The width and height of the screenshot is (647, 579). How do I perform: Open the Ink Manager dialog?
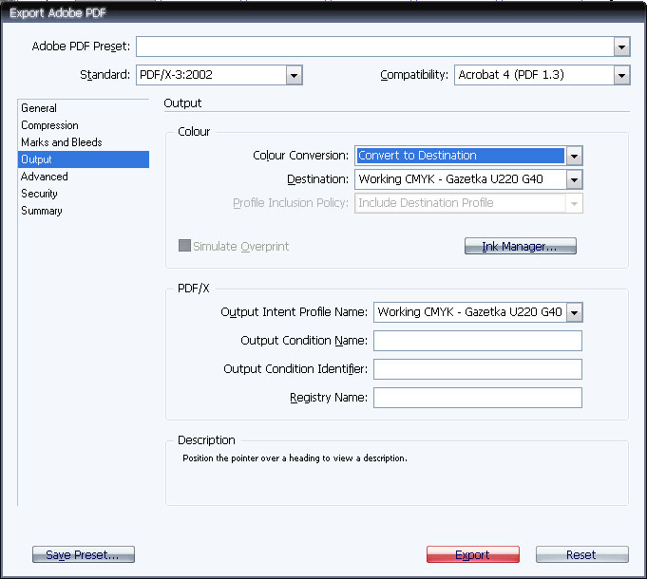520,246
